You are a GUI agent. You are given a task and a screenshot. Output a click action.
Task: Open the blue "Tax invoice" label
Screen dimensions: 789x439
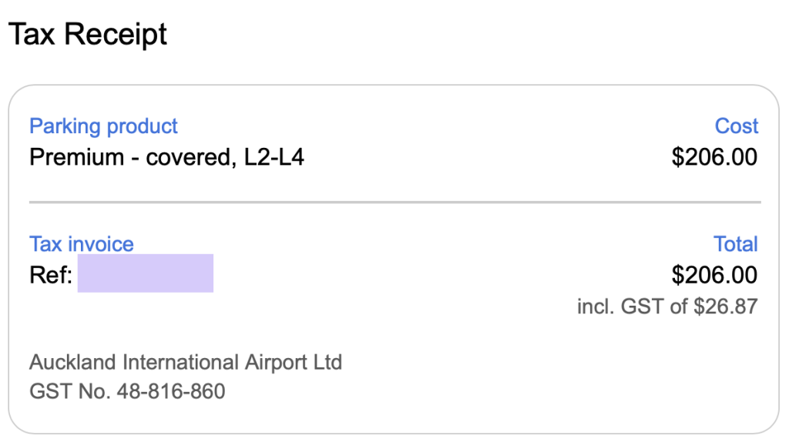pos(81,244)
